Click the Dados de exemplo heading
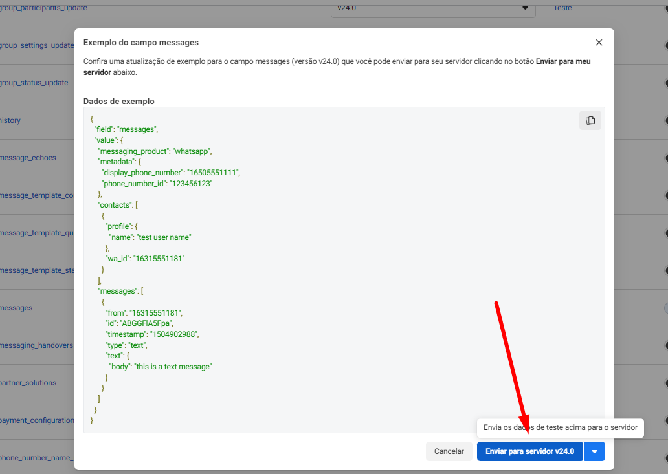The width and height of the screenshot is (668, 474). (x=119, y=102)
